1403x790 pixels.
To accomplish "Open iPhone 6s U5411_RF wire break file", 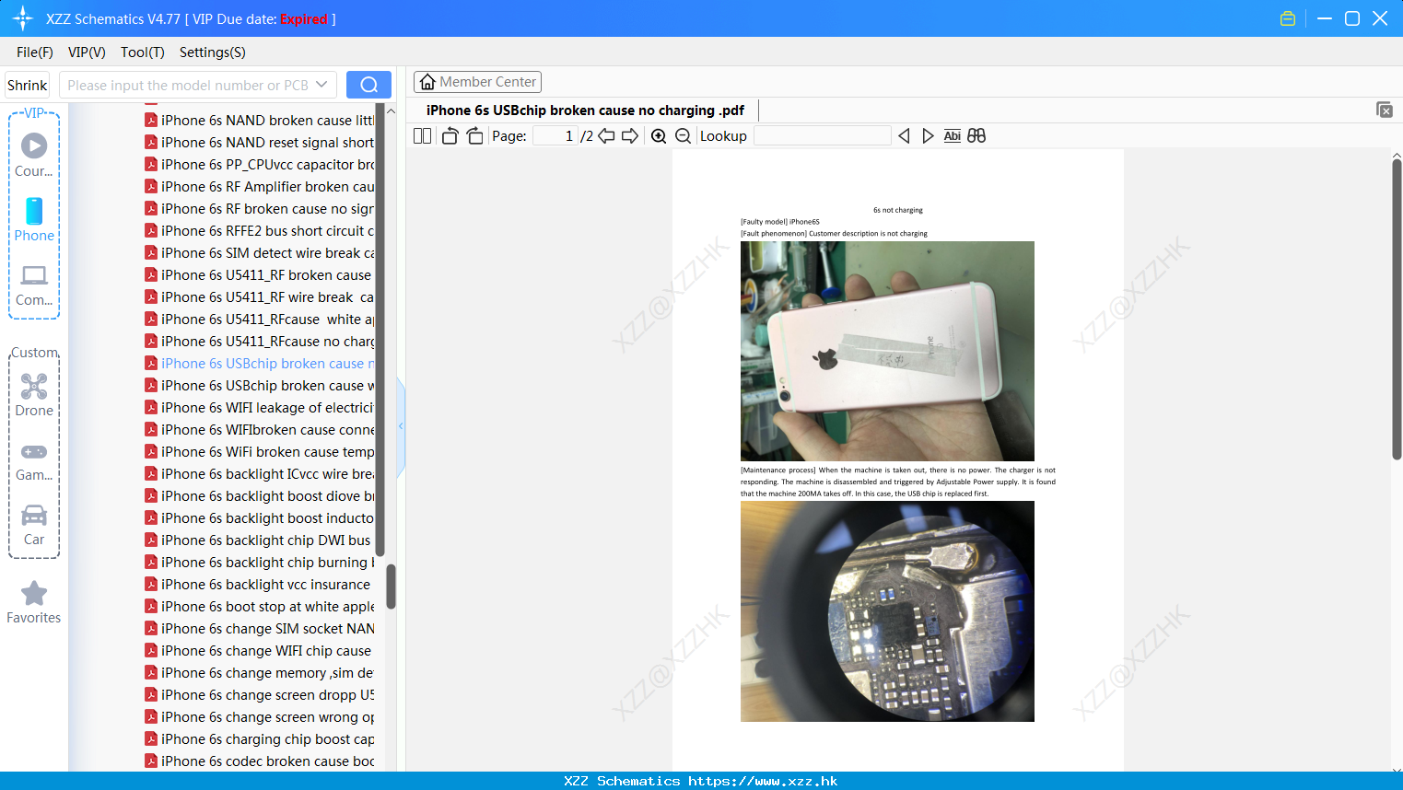I will click(260, 297).
